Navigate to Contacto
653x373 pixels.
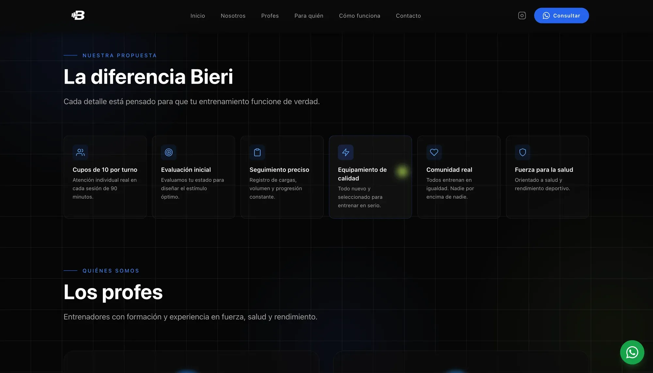tap(408, 16)
